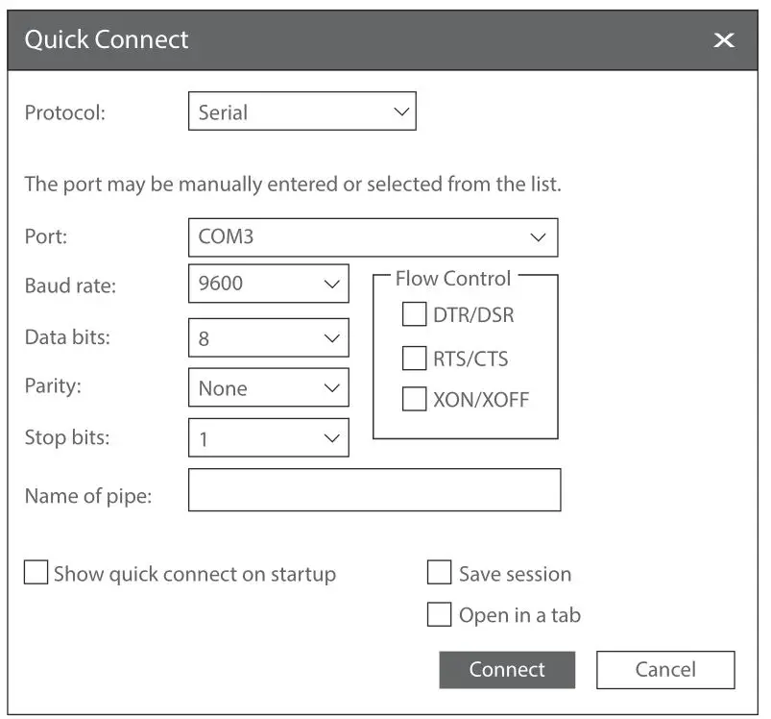Click the chevron arrow in Port field

click(539, 236)
